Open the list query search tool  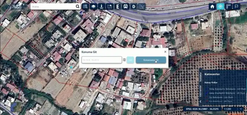pyautogui.click(x=86, y=6)
